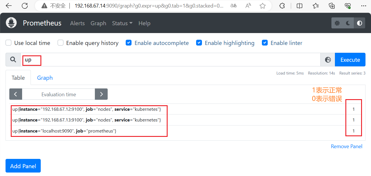Image resolution: width=371 pixels, height=176 pixels.
Task: Open the translate page icon
Action: [233, 6]
